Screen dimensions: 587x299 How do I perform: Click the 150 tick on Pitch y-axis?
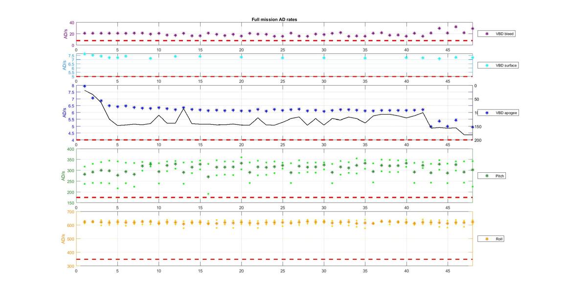pos(70,203)
